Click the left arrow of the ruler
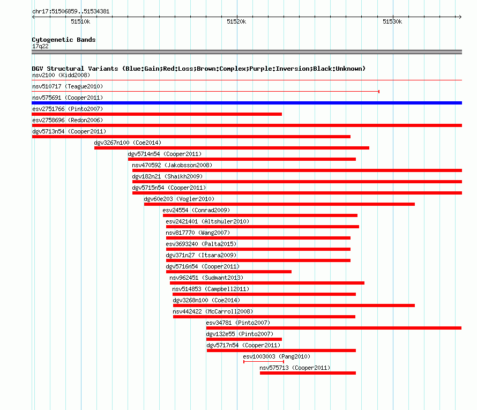 [x=33, y=17]
